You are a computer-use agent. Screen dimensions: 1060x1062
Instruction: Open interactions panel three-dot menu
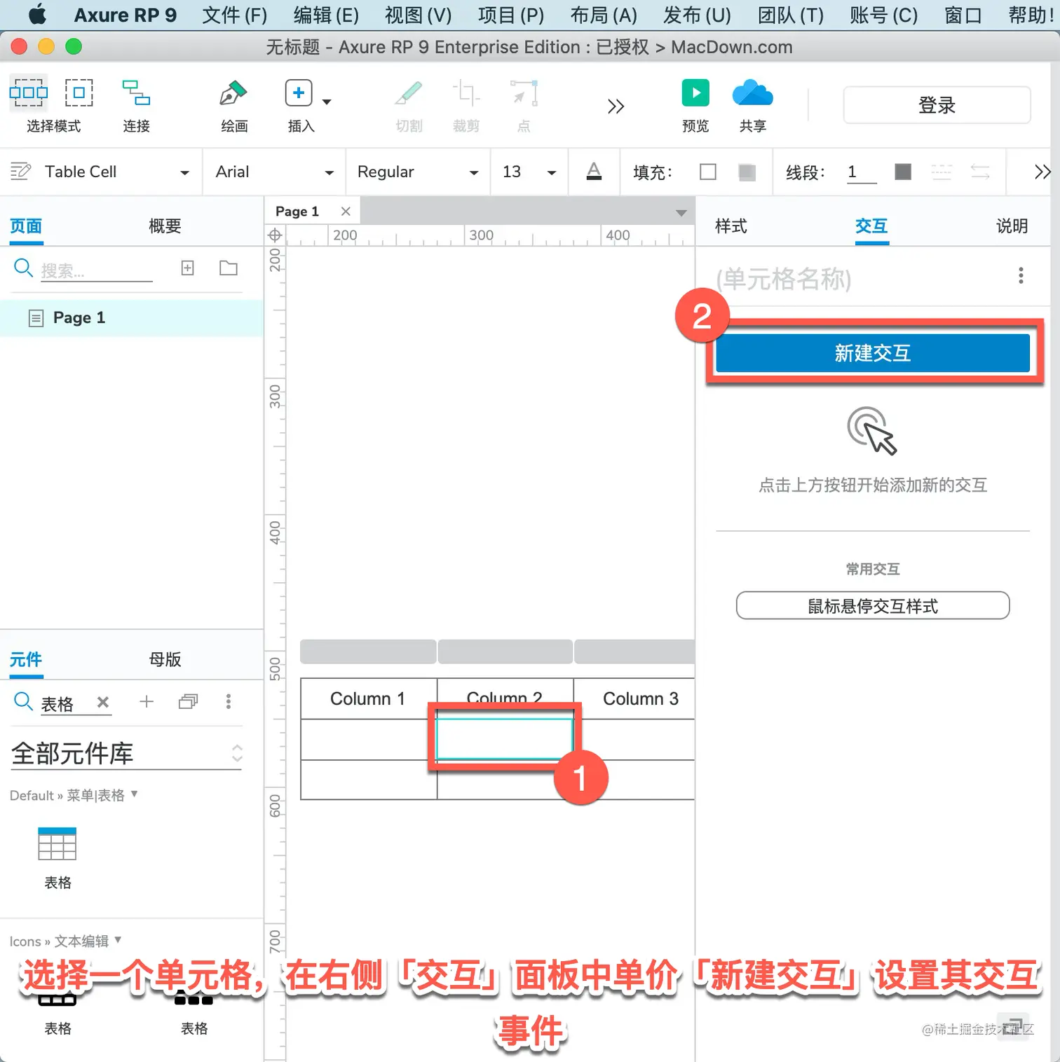pos(1021,275)
